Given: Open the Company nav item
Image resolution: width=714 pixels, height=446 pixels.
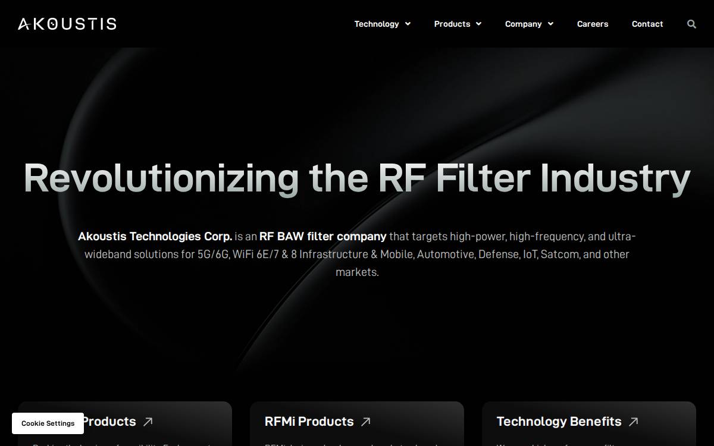Looking at the screenshot, I should 524,24.
